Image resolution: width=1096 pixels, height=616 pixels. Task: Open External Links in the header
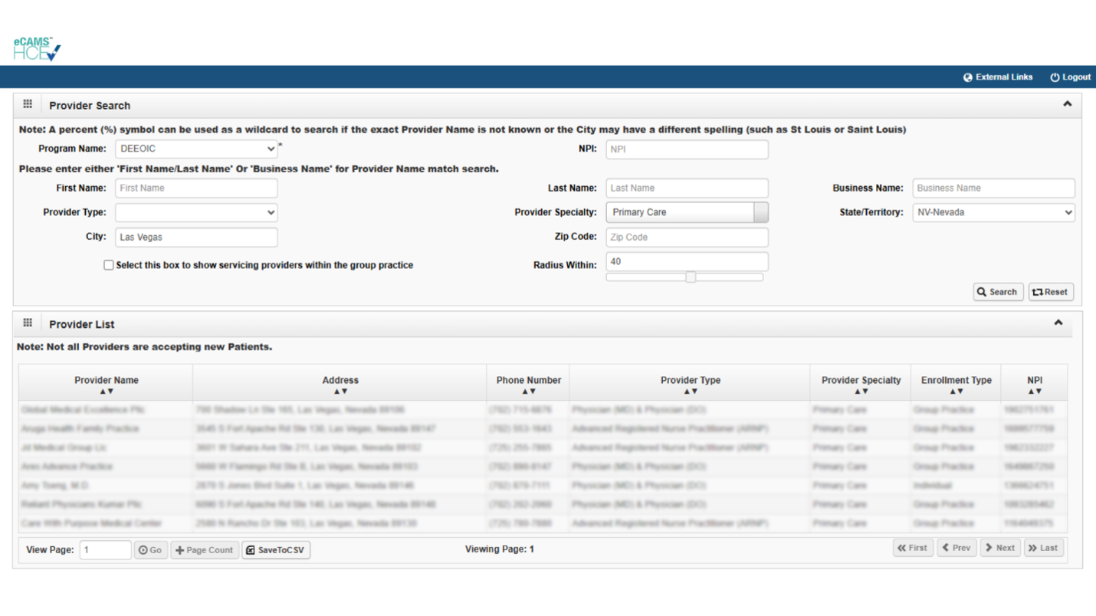tap(998, 77)
